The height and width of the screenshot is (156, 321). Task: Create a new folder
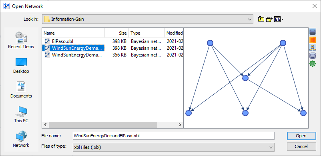[269, 19]
